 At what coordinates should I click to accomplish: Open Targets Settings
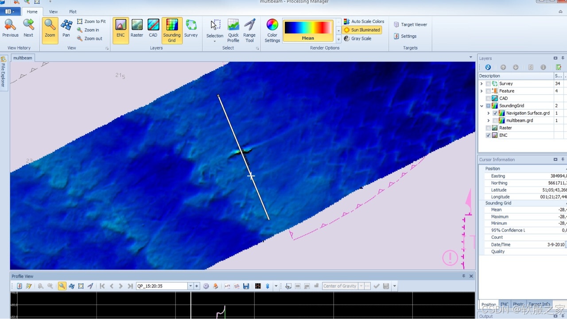pos(405,36)
